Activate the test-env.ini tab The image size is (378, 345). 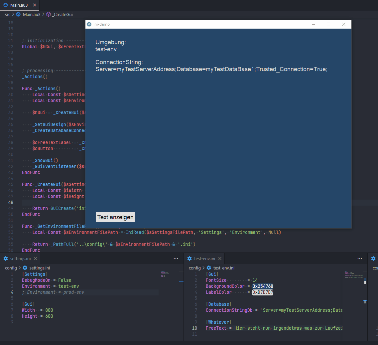click(204, 259)
